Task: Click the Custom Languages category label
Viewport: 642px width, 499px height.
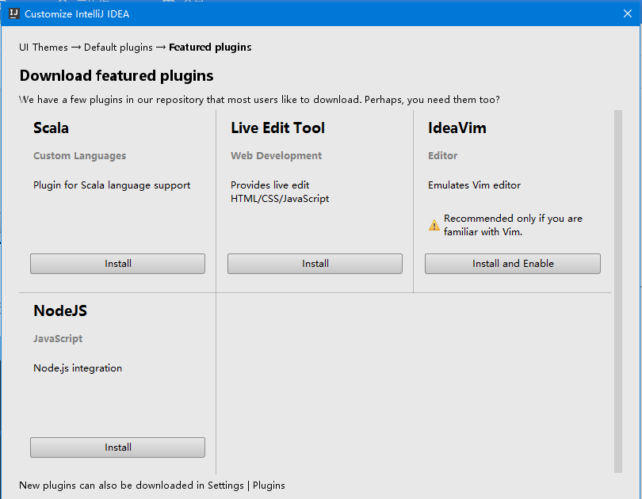Action: (79, 156)
